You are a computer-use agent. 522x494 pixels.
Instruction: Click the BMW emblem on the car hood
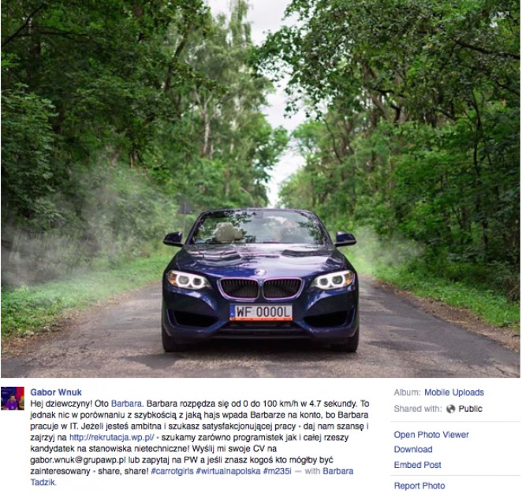tap(260, 272)
